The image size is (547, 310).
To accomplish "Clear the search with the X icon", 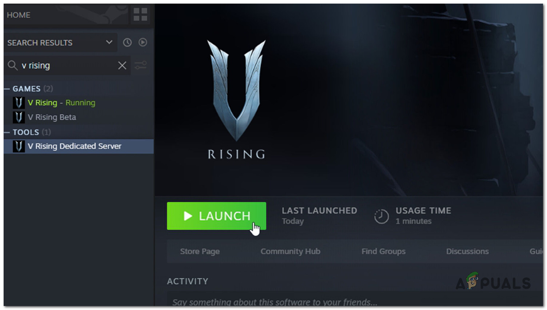I will coord(122,65).
